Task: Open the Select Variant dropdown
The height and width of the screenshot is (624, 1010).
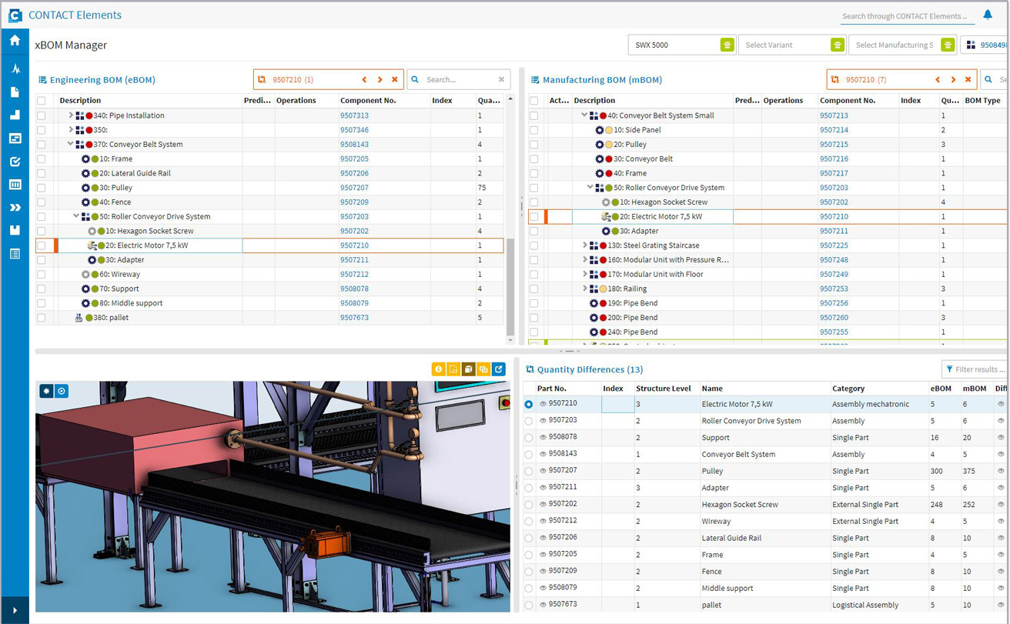Action: [837, 45]
